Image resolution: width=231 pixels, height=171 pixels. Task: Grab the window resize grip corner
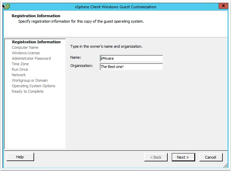225,166
